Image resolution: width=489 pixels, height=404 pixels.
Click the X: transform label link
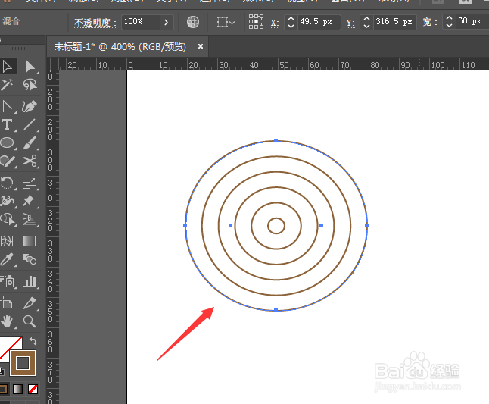275,23
